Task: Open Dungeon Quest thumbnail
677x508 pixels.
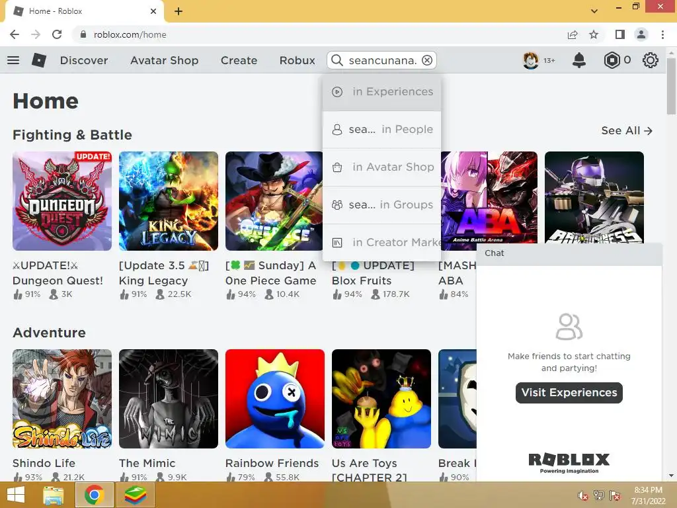Action: (62, 201)
